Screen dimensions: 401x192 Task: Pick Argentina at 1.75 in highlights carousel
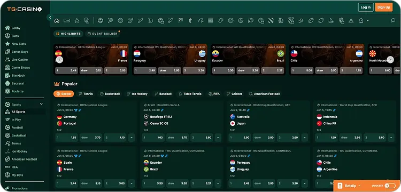(351, 70)
